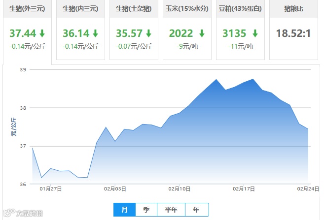Click the 02月24日 x-axis date label
This screenshot has height=220, width=324.
pyautogui.click(x=308, y=189)
